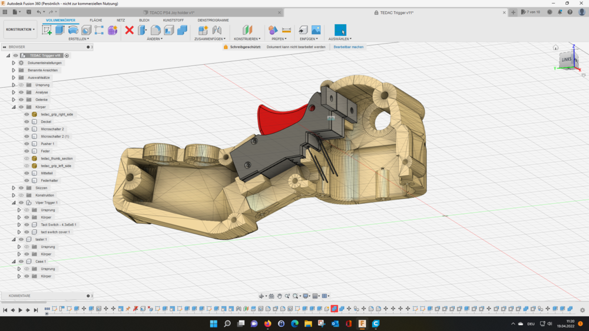The image size is (589, 331).
Task: Open the TDACC PS4 Joy holder document tab
Action: pos(172,12)
